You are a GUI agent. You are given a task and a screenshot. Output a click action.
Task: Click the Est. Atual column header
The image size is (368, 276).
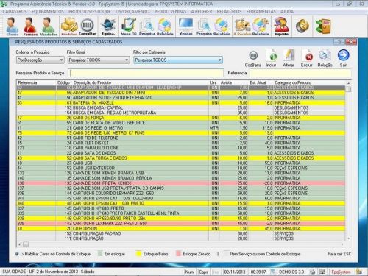pyautogui.click(x=258, y=82)
